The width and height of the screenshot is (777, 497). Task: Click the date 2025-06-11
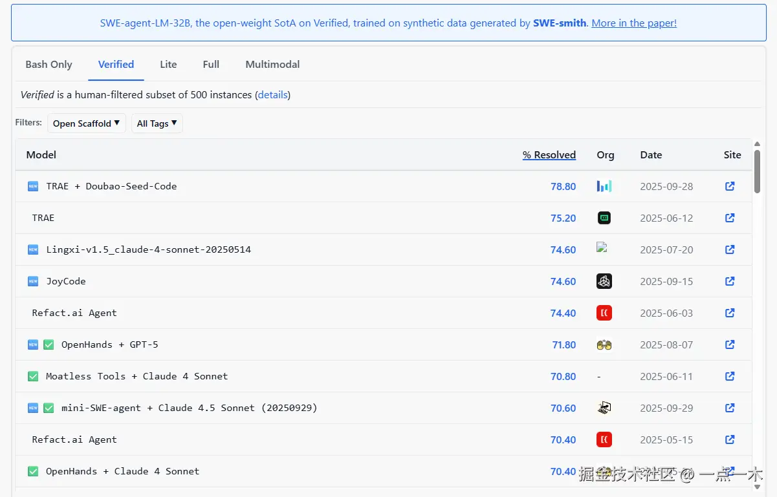click(666, 376)
